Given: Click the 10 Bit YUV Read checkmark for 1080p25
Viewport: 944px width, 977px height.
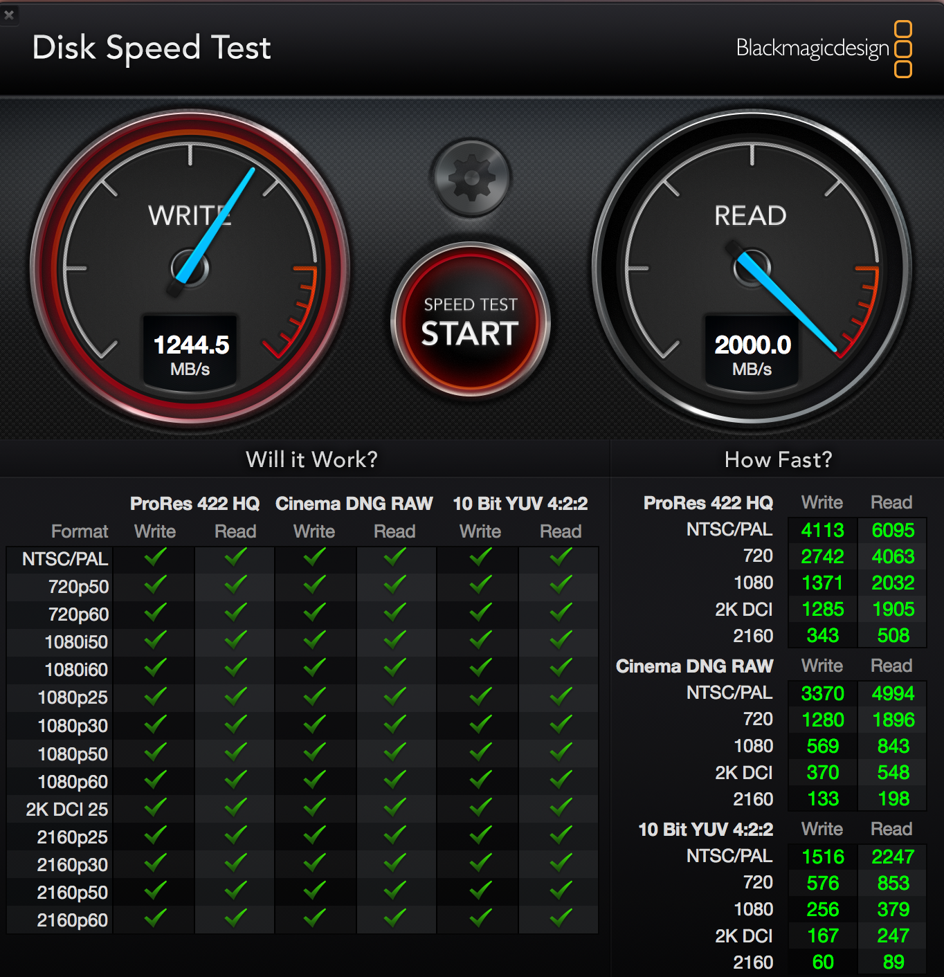Looking at the screenshot, I should [x=561, y=695].
